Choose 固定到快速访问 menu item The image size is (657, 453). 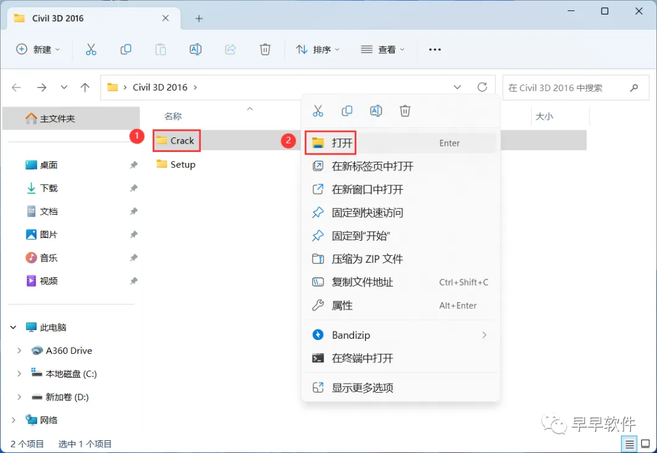coord(400,213)
